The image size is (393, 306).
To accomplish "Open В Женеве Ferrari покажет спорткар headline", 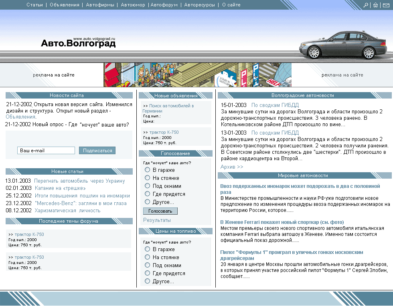I will tap(282, 222).
